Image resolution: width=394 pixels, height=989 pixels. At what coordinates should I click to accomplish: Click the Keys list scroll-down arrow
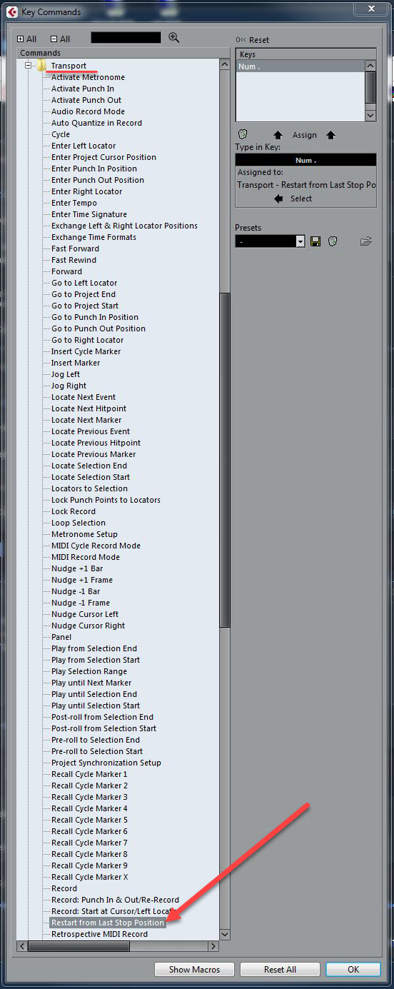click(370, 115)
